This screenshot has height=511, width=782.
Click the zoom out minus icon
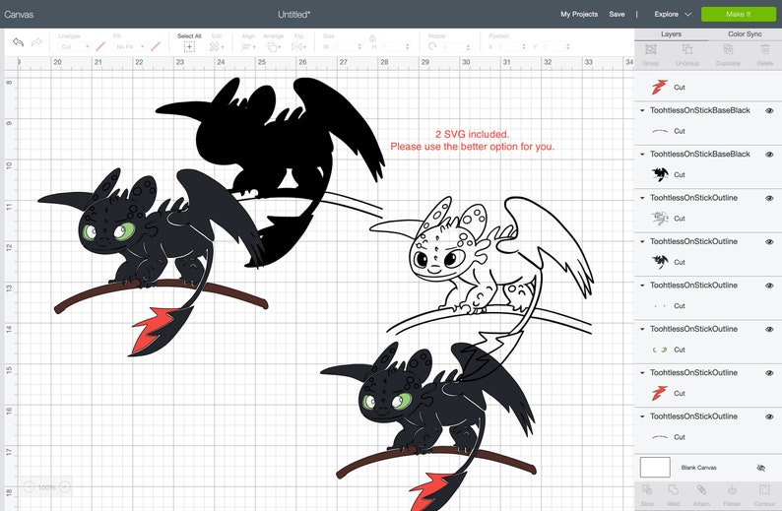pyautogui.click(x=29, y=487)
